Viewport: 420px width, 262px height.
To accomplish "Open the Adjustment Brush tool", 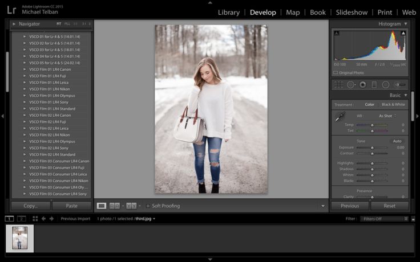I will pos(399,84).
